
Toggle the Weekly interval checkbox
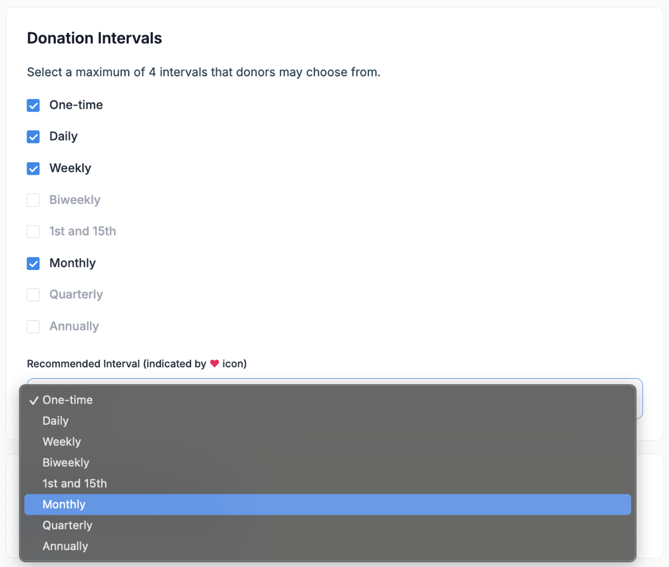pos(34,169)
